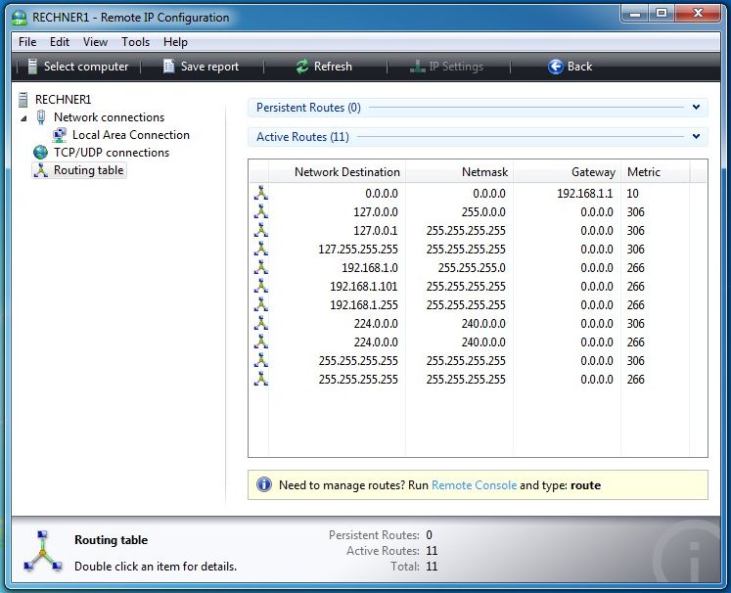731x593 pixels.
Task: Collapse the Active Routes section chevron
Action: (x=697, y=137)
